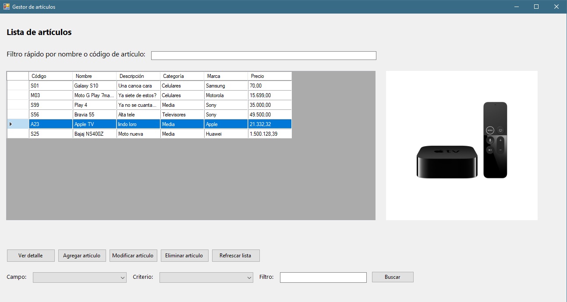Sort by Categoría column header
This screenshot has height=302, width=567.
coord(182,76)
